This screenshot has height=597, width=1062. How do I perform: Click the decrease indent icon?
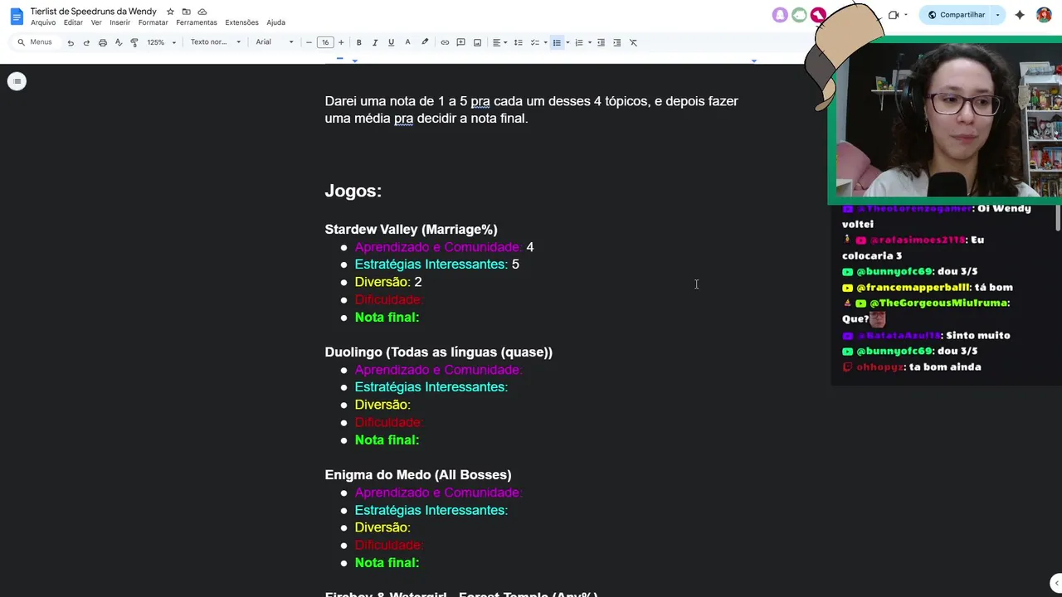601,42
